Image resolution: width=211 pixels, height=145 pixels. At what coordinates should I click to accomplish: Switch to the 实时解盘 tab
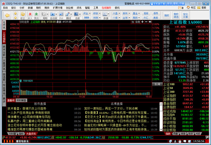pos(21,100)
